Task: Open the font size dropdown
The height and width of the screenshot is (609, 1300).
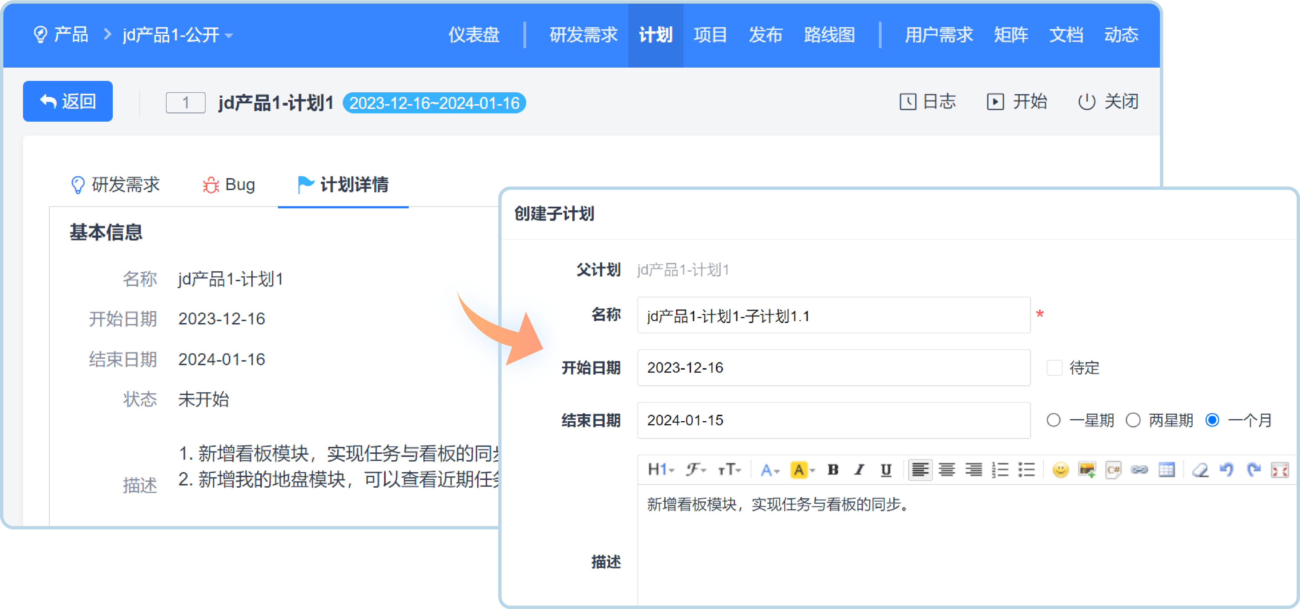Action: pos(729,470)
